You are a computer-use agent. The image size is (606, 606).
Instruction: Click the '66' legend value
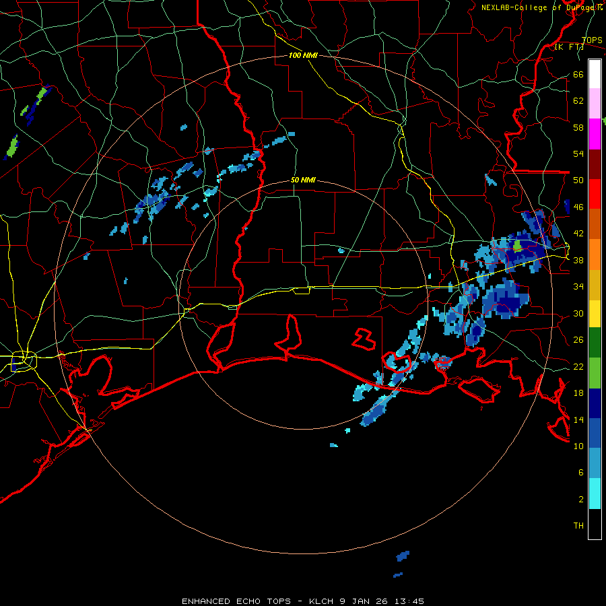(x=578, y=74)
